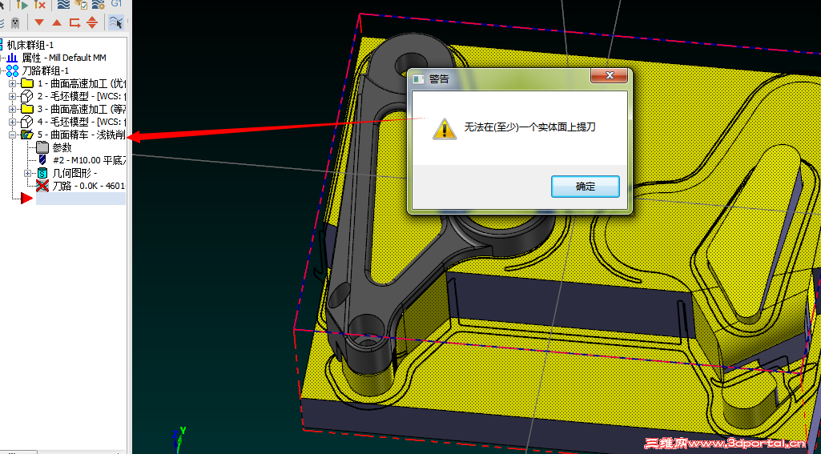Select operation 2 - 毛坯模型 label
821x454 pixels.
pyautogui.click(x=81, y=96)
